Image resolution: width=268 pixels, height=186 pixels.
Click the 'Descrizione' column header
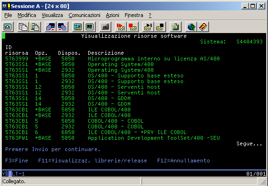click(106, 53)
